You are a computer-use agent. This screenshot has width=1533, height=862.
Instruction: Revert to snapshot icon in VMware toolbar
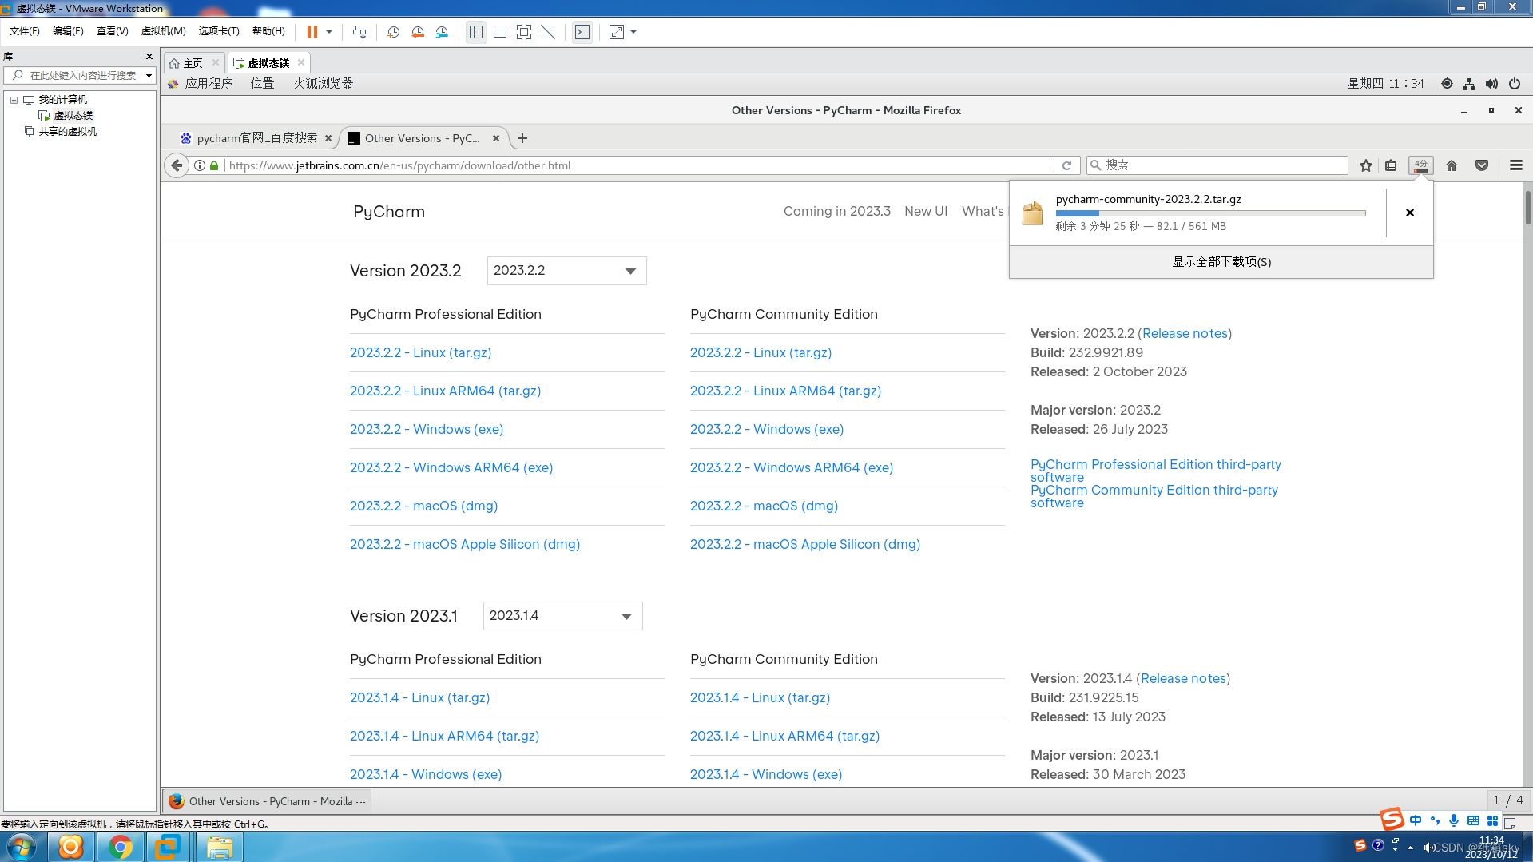(x=418, y=32)
